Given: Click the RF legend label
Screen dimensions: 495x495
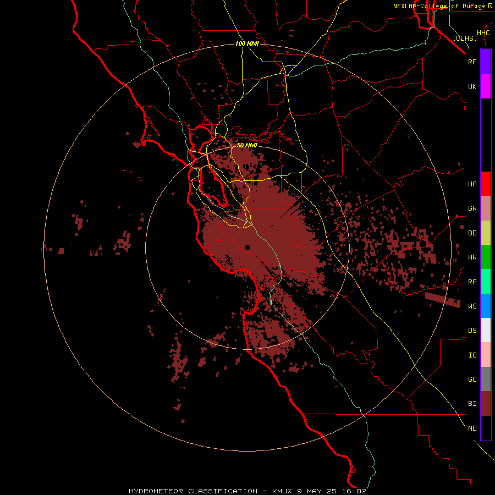Looking at the screenshot, I should (x=472, y=62).
